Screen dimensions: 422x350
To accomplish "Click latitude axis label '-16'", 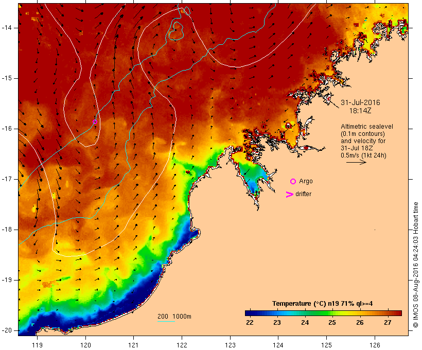I will 7,129.
